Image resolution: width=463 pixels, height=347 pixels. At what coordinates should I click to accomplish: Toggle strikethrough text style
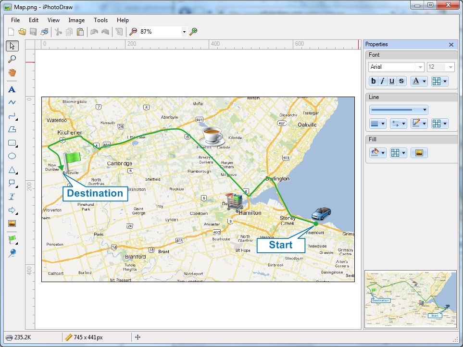[x=401, y=81]
